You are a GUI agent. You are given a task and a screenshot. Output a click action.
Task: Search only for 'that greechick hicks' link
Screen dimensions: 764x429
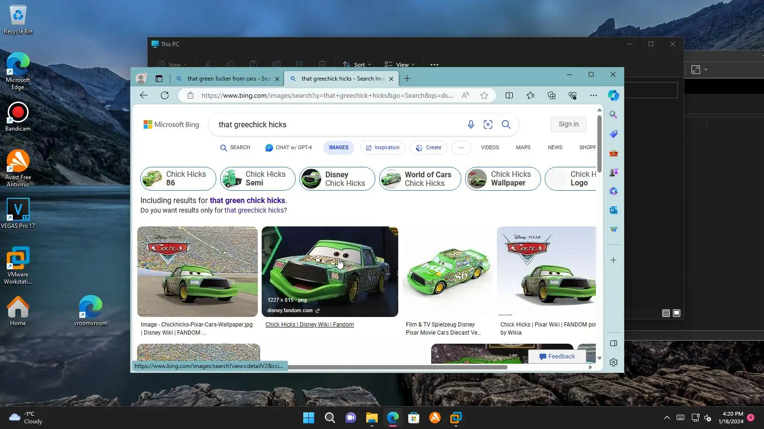coord(254,210)
